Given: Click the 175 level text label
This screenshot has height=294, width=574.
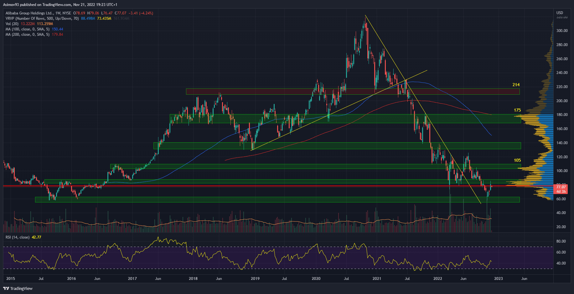Looking at the screenshot, I should [517, 110].
